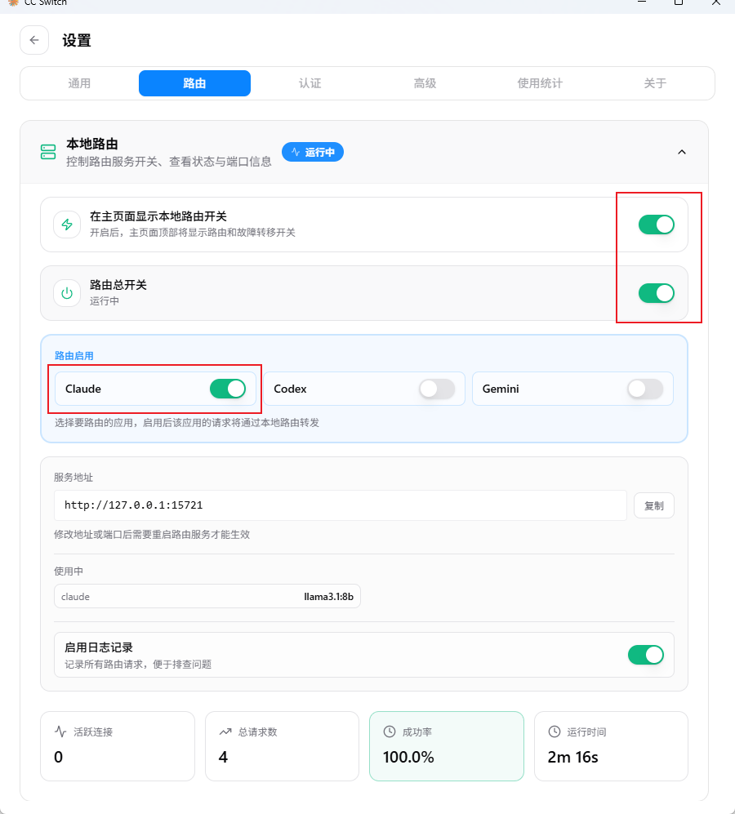
Task: Click the trend arrow icon in 总请求数 card
Action: tap(225, 732)
